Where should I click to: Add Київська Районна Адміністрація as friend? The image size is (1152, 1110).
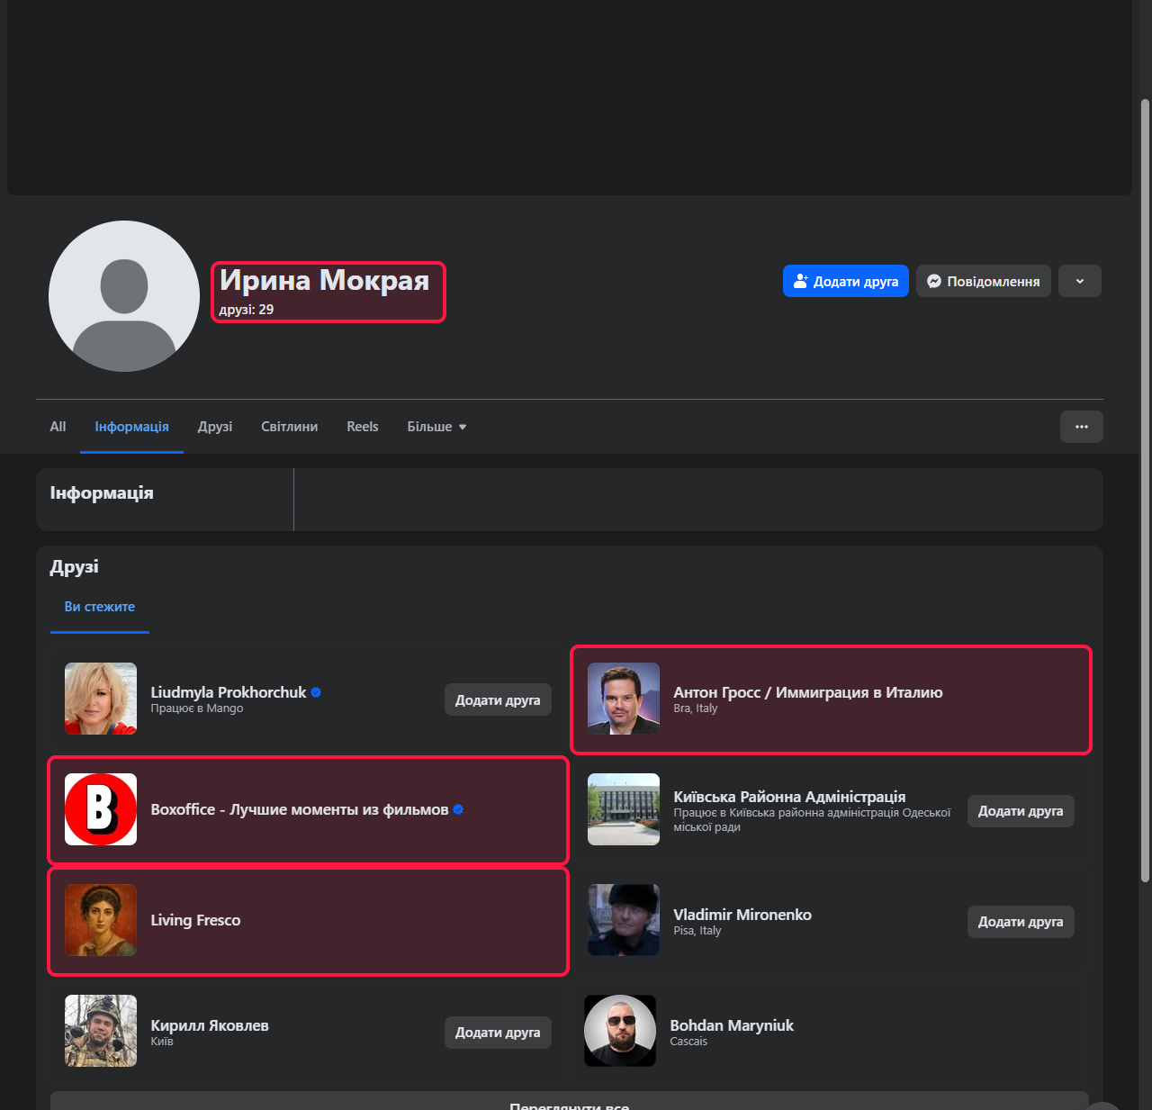tap(1021, 810)
